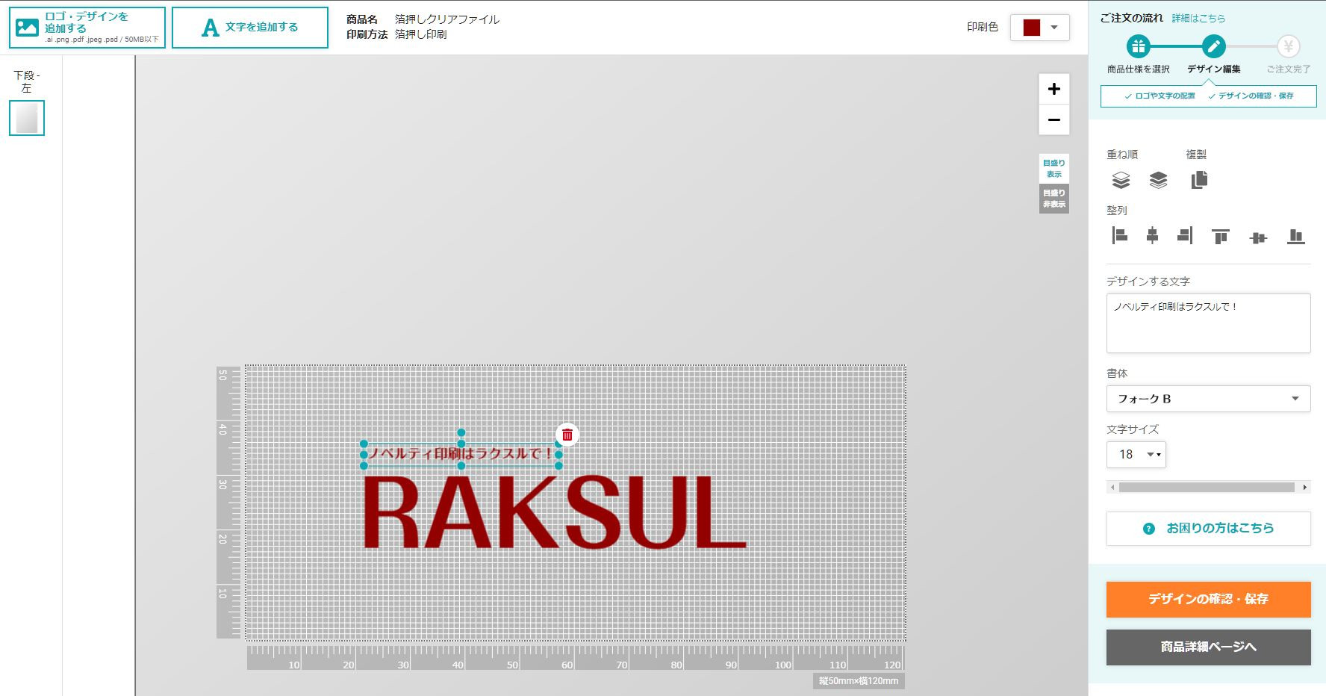
Task: Click the 文字を追加する button
Action: click(x=250, y=28)
